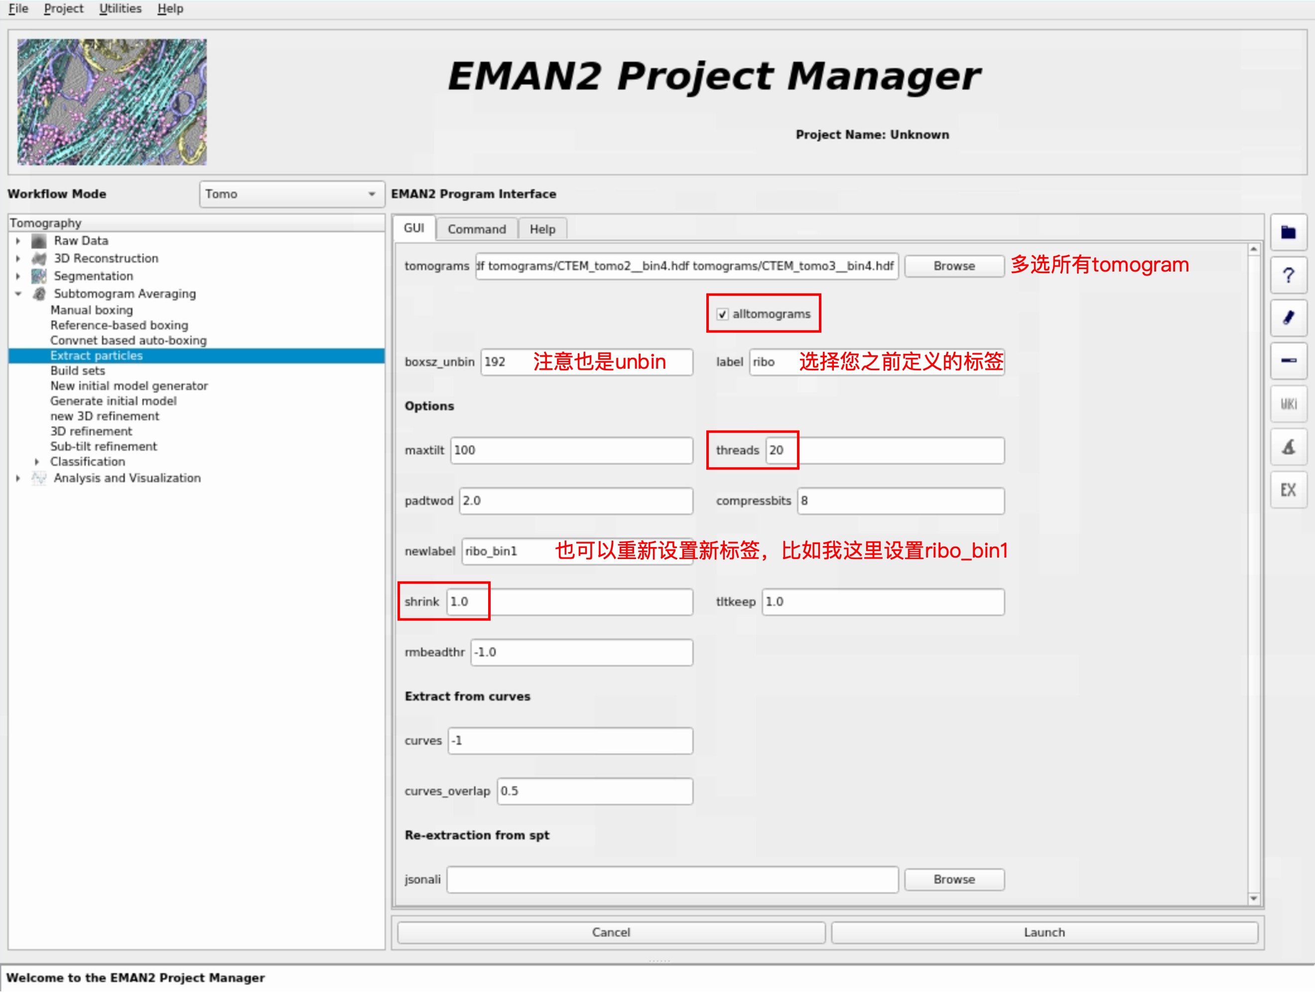Switch to the Help tab
The image size is (1315, 993).
[x=542, y=230]
